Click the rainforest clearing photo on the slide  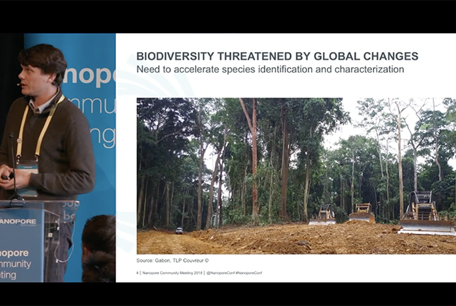pyautogui.click(x=296, y=176)
